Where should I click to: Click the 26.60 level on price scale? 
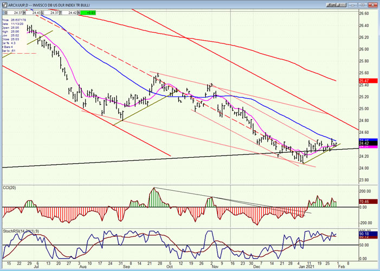365,14
